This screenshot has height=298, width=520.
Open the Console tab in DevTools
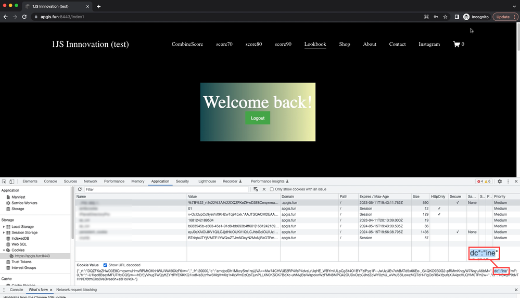(50, 182)
